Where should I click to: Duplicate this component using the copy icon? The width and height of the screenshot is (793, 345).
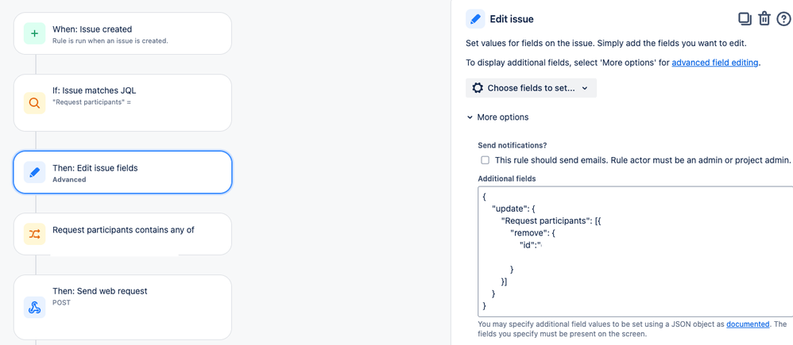(x=745, y=19)
